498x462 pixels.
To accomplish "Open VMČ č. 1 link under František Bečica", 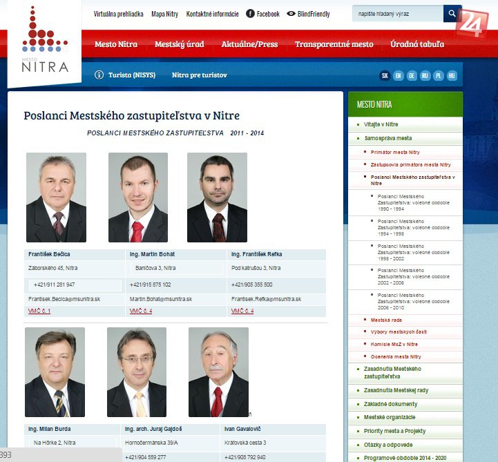I will click(39, 311).
